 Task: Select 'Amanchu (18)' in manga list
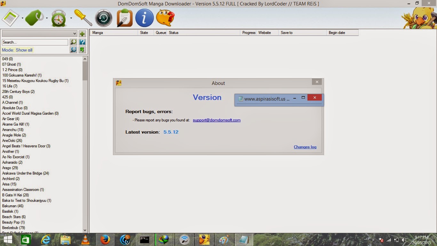[x=13, y=130]
